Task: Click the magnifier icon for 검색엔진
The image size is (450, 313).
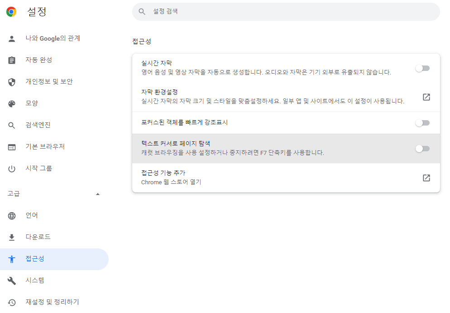Action: tap(12, 125)
